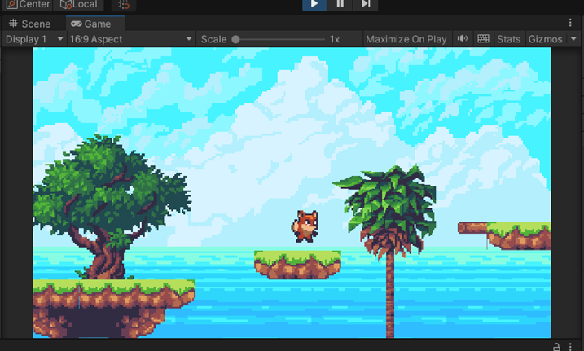Adjust the Scale slider handle
This screenshot has width=584, height=351.
(235, 39)
